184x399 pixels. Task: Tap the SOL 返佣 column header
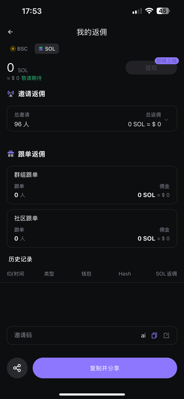click(x=166, y=274)
